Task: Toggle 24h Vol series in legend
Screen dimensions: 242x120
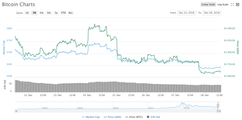Action: (x=153, y=117)
